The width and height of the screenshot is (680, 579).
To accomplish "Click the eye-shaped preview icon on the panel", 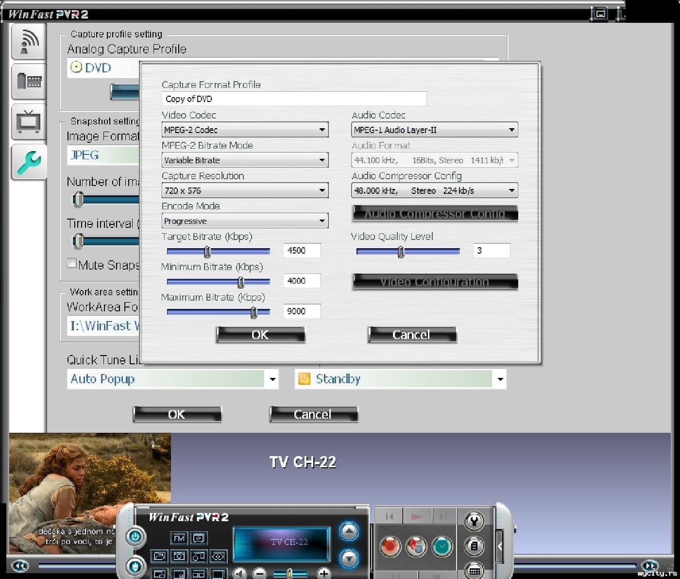I will click(218, 556).
